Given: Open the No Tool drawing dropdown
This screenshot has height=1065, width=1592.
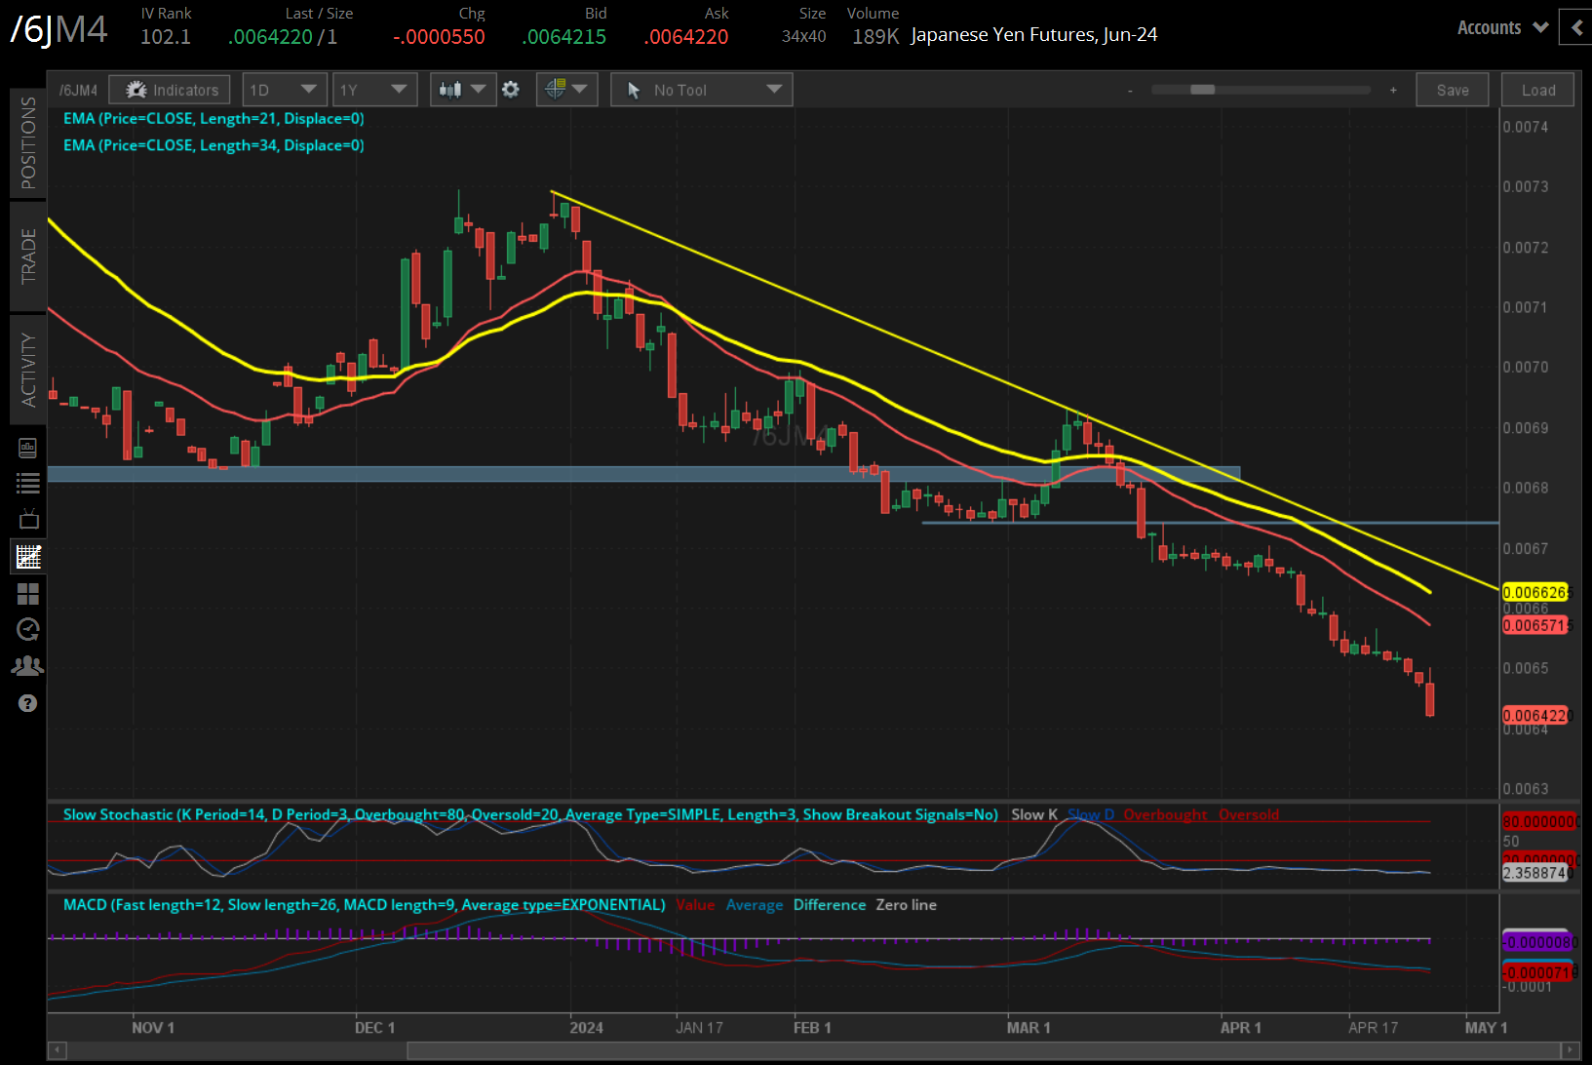Looking at the screenshot, I should (701, 89).
